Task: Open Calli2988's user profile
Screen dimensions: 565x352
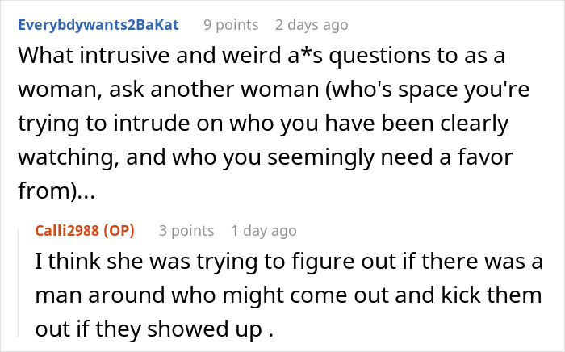Action: 67,231
